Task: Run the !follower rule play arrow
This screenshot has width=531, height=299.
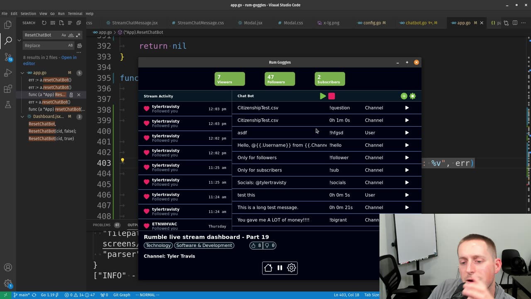Action: (x=407, y=157)
